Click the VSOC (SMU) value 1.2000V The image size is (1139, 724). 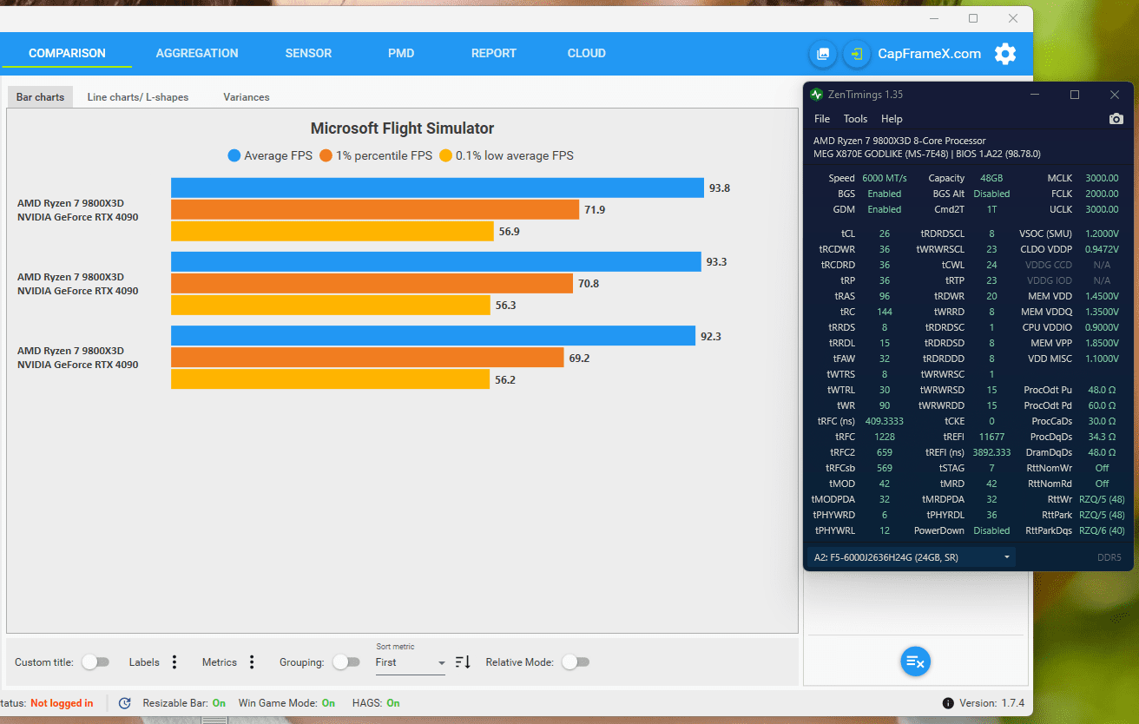click(1101, 234)
